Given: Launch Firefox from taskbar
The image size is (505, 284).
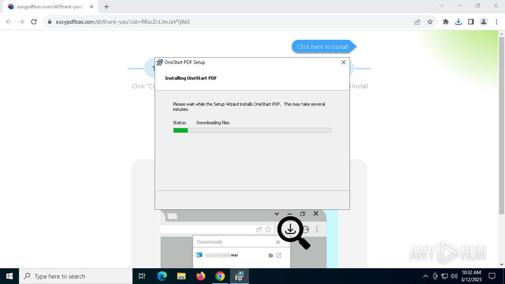Looking at the screenshot, I should tap(201, 276).
